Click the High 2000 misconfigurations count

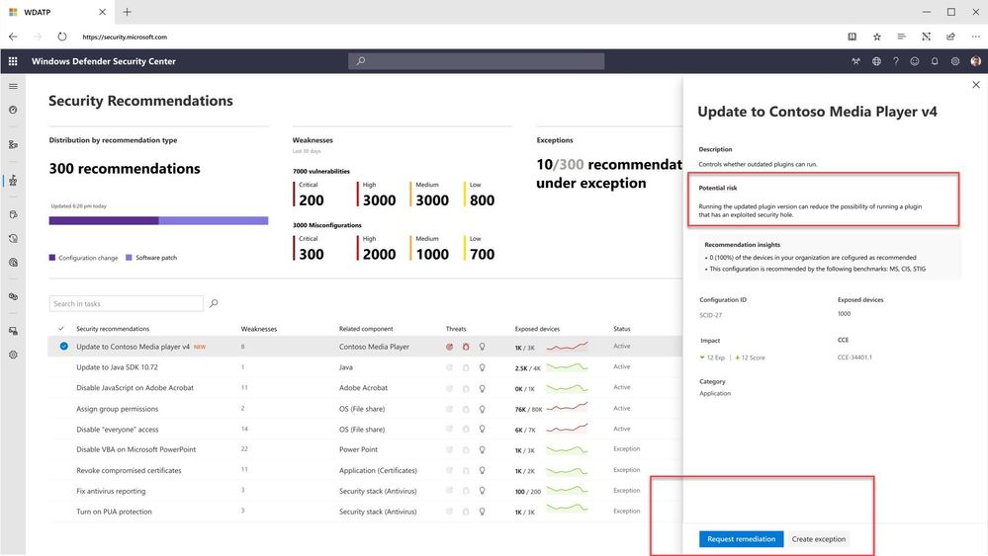[380, 254]
